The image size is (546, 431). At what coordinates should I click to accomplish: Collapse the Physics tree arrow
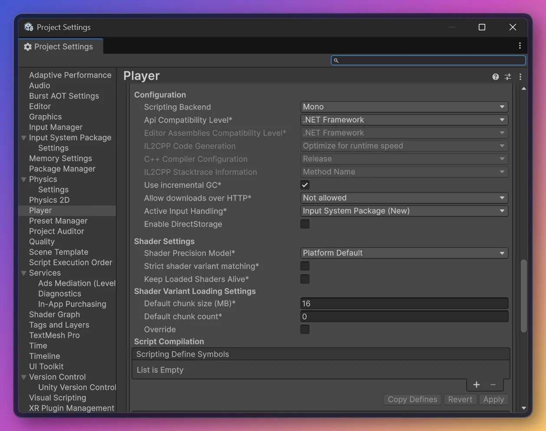click(x=24, y=180)
